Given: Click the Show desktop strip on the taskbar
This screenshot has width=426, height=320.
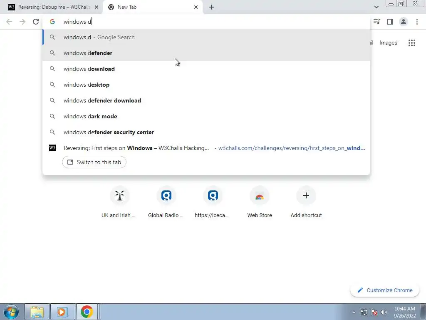Looking at the screenshot, I should click(x=423, y=312).
